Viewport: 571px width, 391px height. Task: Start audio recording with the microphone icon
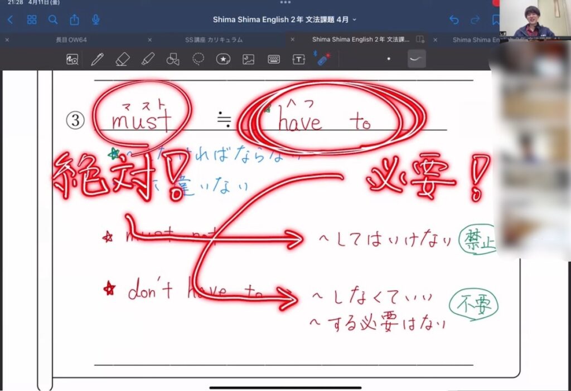96,20
